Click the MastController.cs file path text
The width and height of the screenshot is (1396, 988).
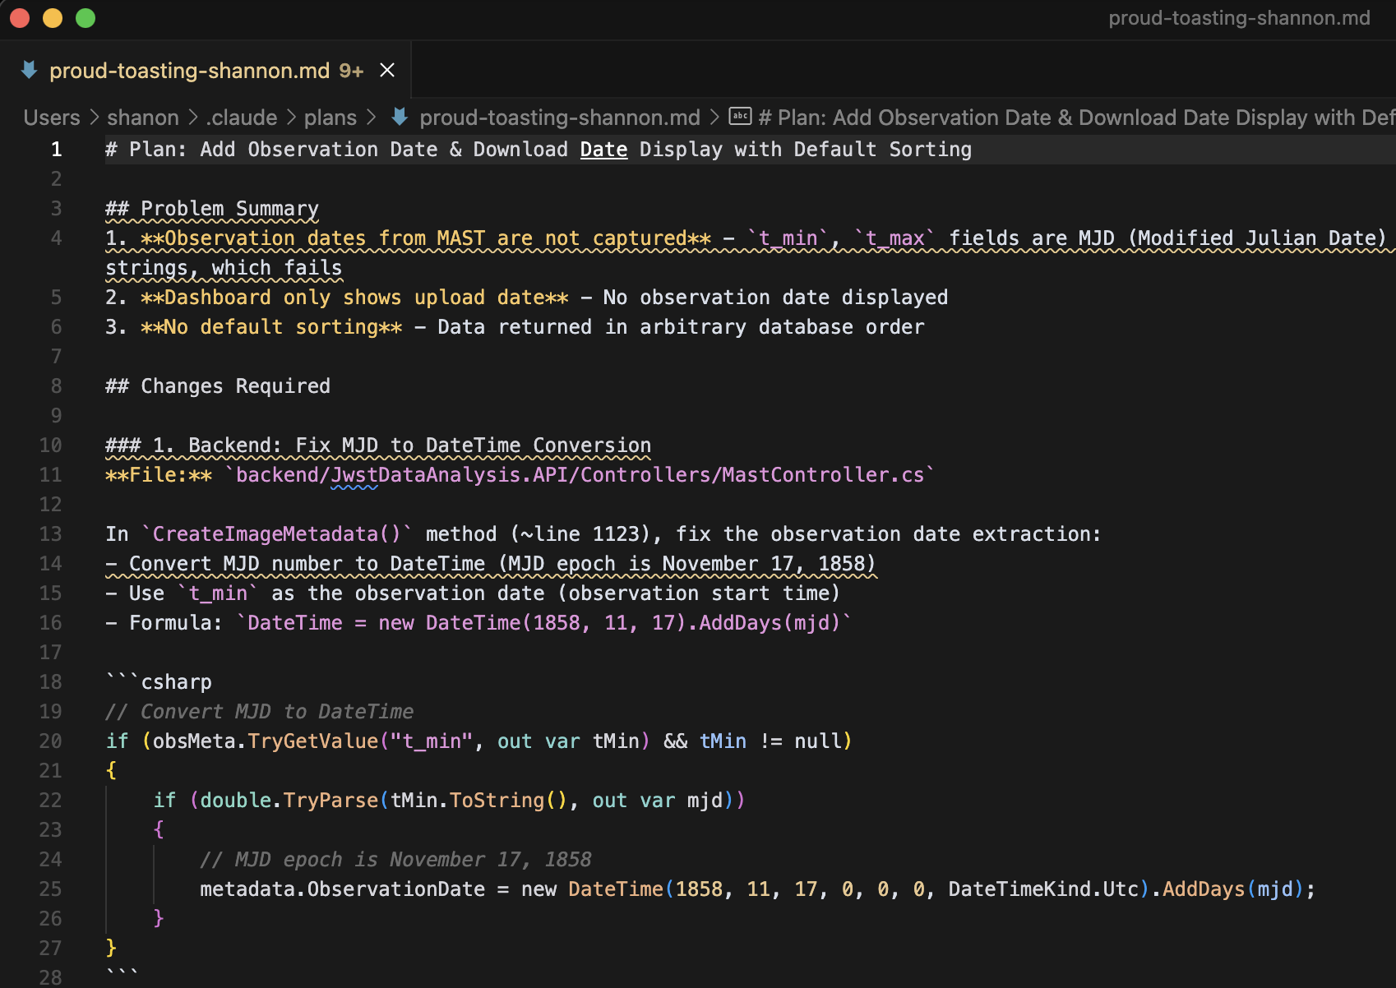[x=580, y=475]
